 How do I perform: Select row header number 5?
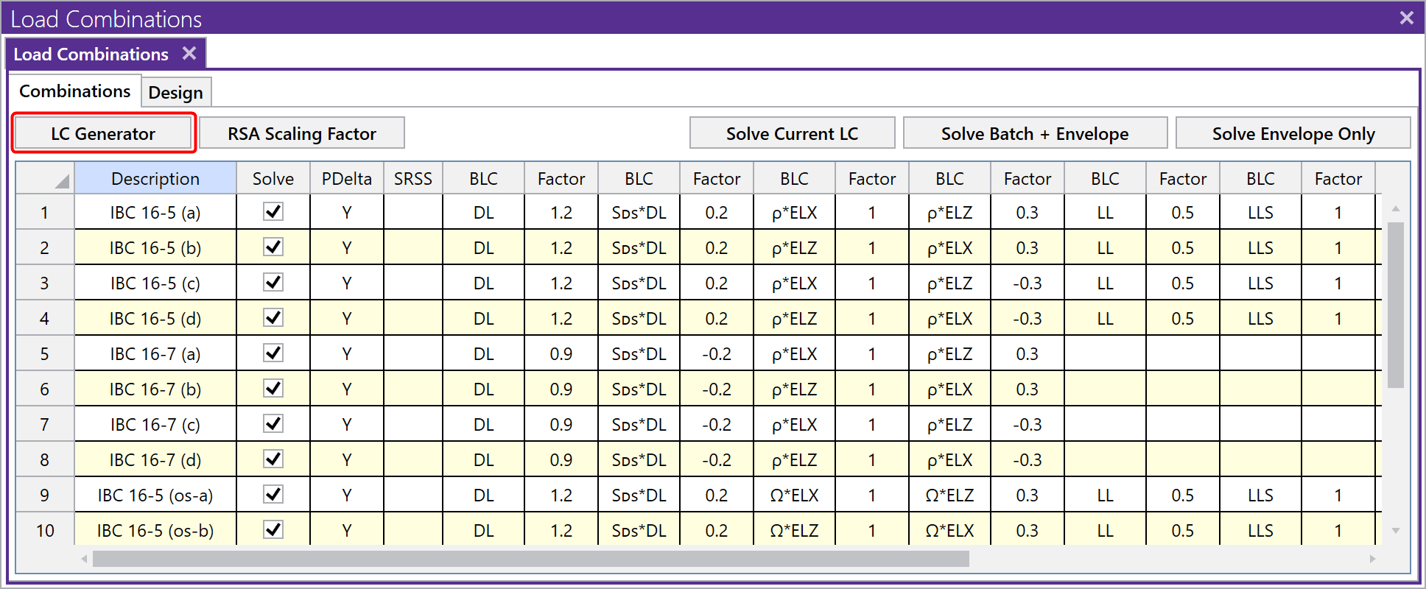44,354
